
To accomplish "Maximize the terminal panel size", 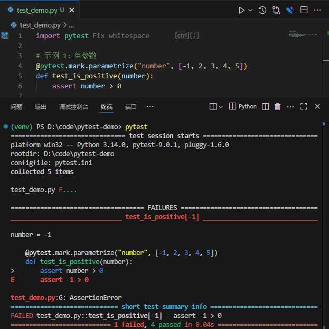I will [x=304, y=107].
